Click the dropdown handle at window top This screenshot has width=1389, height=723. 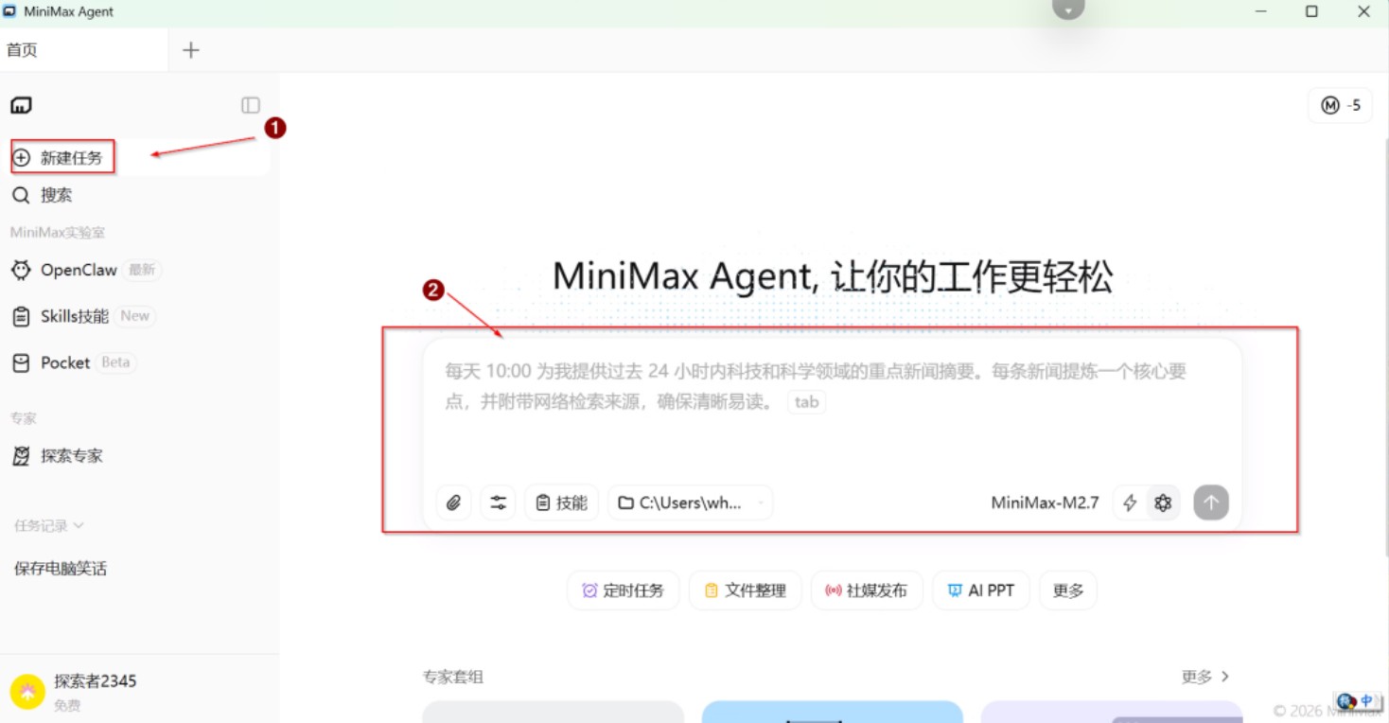point(1068,9)
